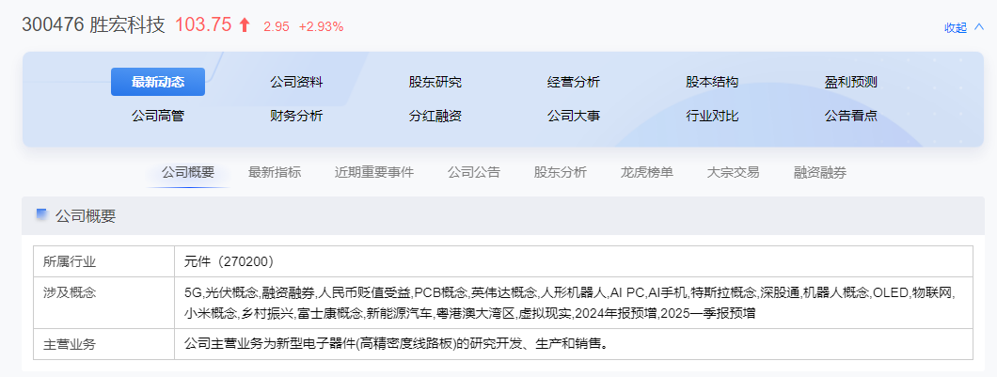The height and width of the screenshot is (377, 997).
Task: Open the 公司高管 tab
Action: pyautogui.click(x=157, y=116)
